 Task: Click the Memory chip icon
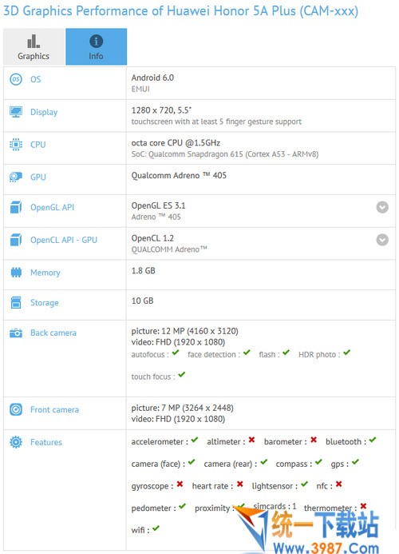[x=16, y=273]
